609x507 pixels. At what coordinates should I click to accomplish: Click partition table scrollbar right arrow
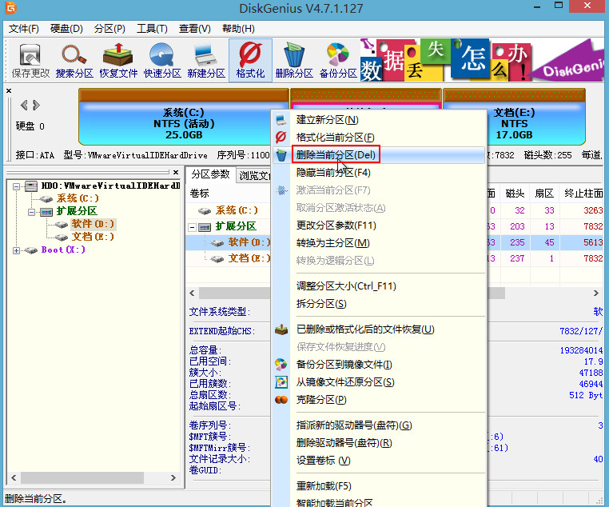click(x=595, y=293)
